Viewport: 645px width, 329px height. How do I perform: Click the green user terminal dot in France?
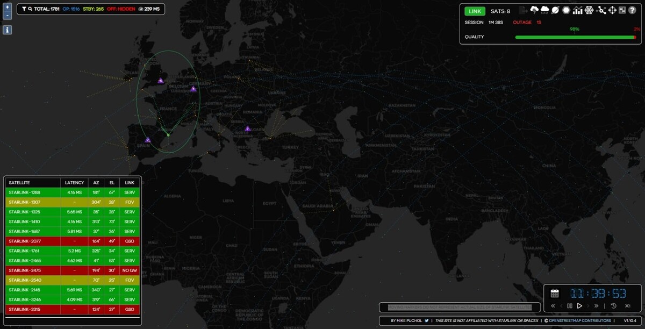click(x=168, y=135)
